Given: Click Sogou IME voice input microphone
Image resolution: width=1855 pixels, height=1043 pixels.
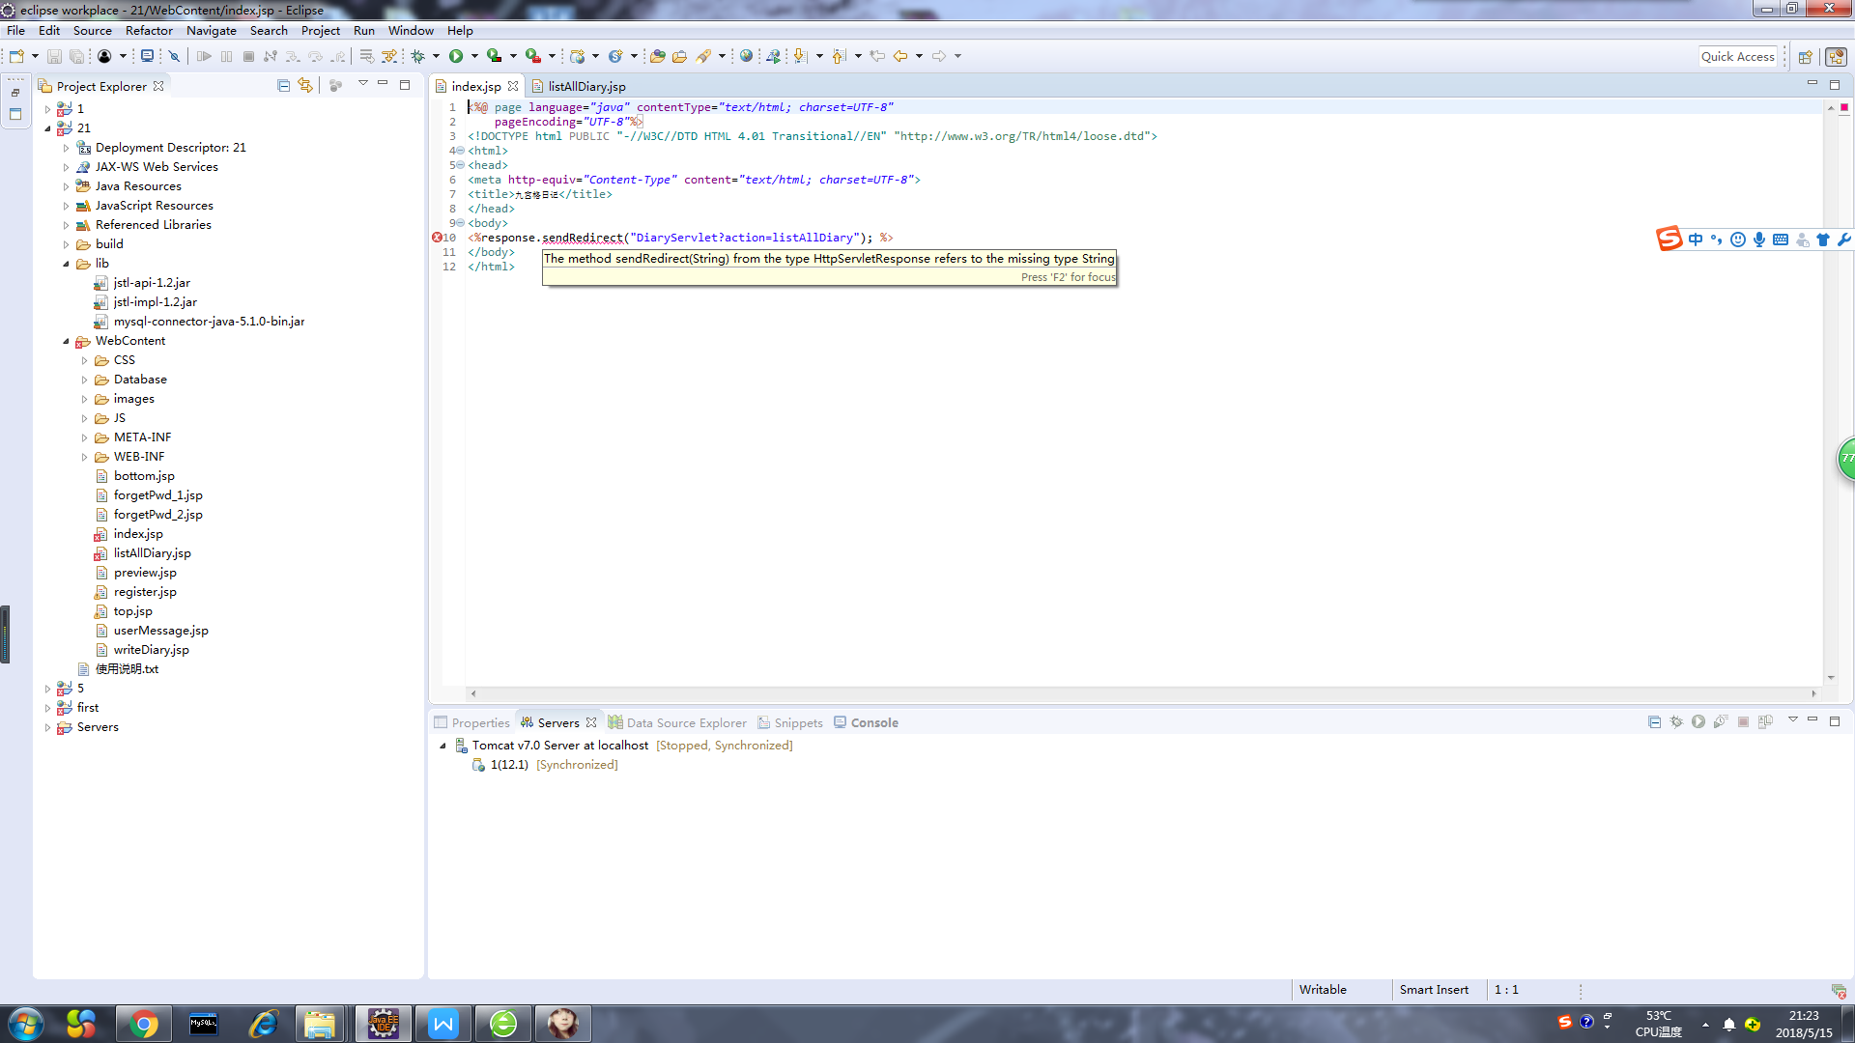Looking at the screenshot, I should (x=1759, y=240).
